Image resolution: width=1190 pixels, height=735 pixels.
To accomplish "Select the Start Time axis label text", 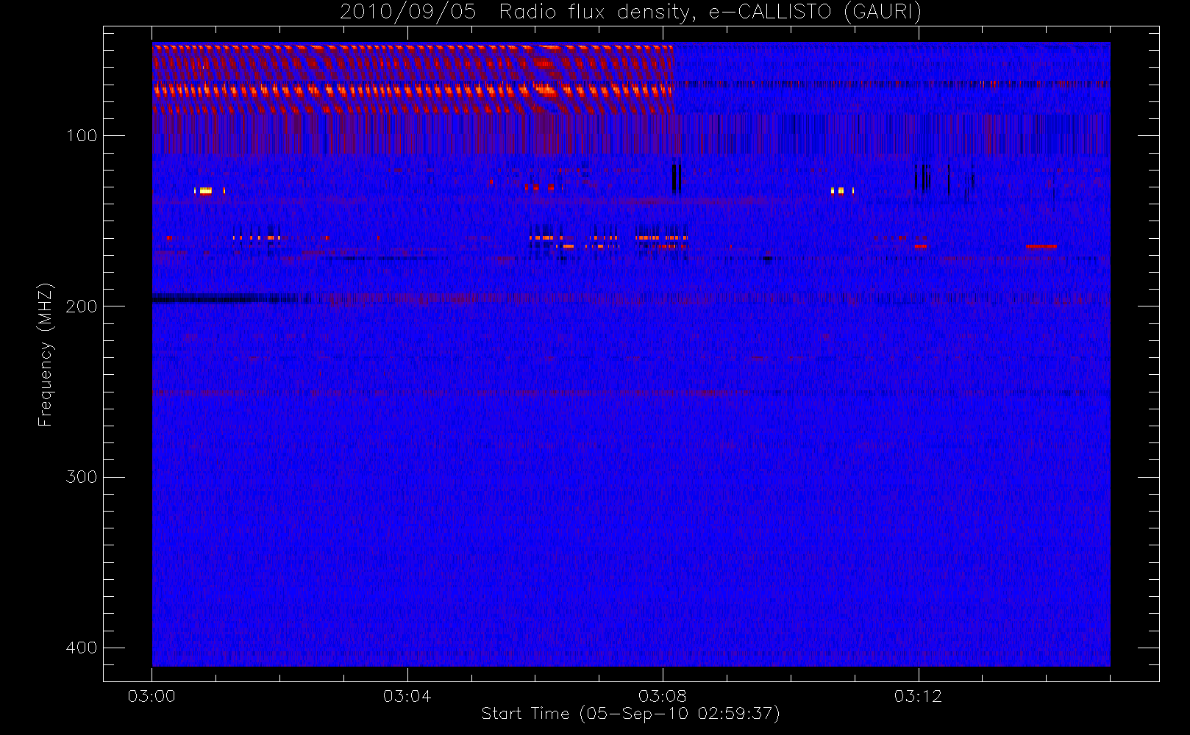I will point(630,714).
